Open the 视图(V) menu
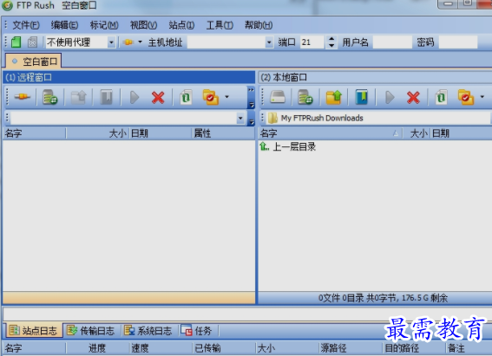492x356 pixels. [144, 25]
